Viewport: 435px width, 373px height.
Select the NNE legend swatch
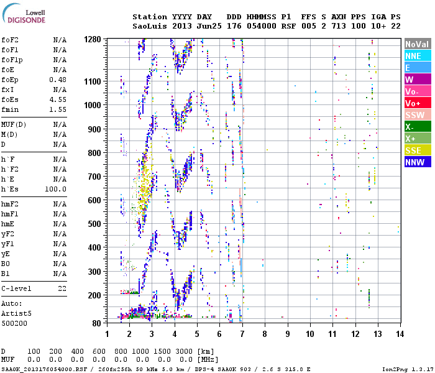point(418,56)
